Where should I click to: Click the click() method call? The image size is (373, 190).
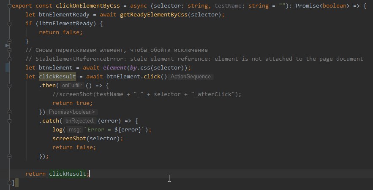click(155, 77)
